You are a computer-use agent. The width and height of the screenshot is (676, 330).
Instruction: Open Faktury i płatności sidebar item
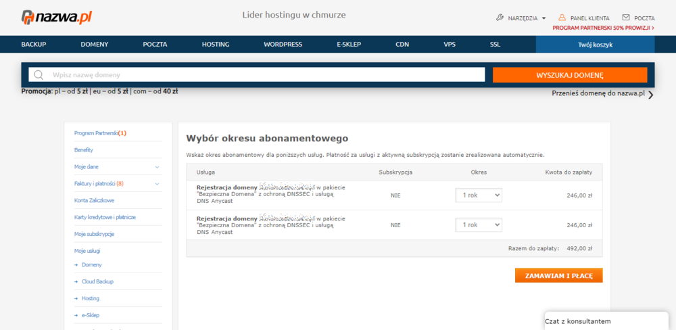point(99,184)
